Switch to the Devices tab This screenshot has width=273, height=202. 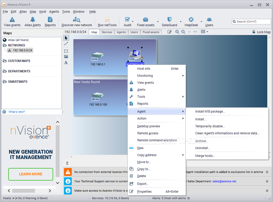pos(107,32)
